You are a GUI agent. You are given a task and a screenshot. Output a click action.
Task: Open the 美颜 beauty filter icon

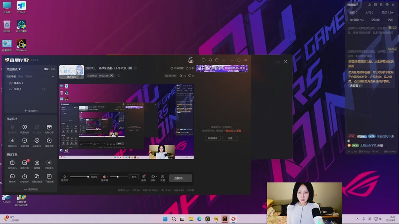coord(144,178)
